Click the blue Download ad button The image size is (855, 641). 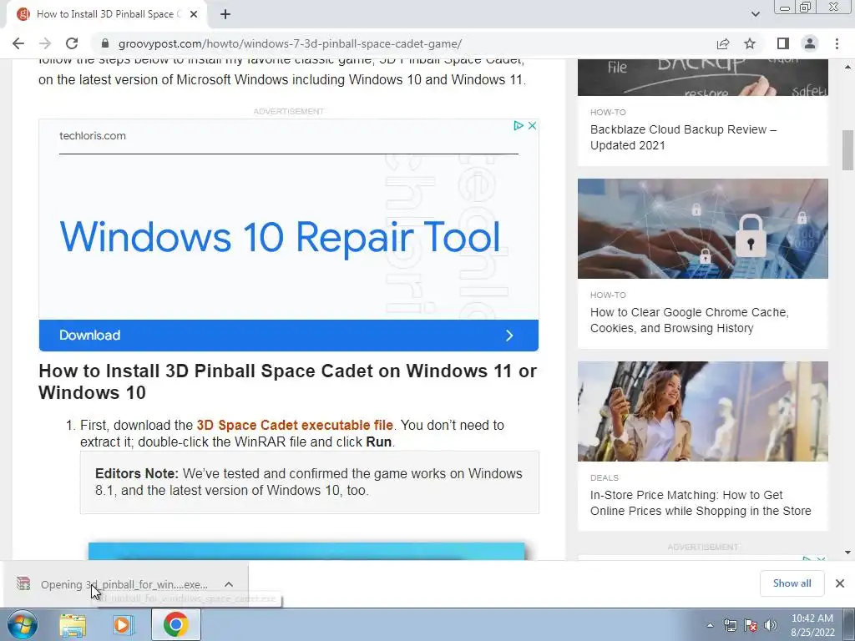tap(288, 336)
